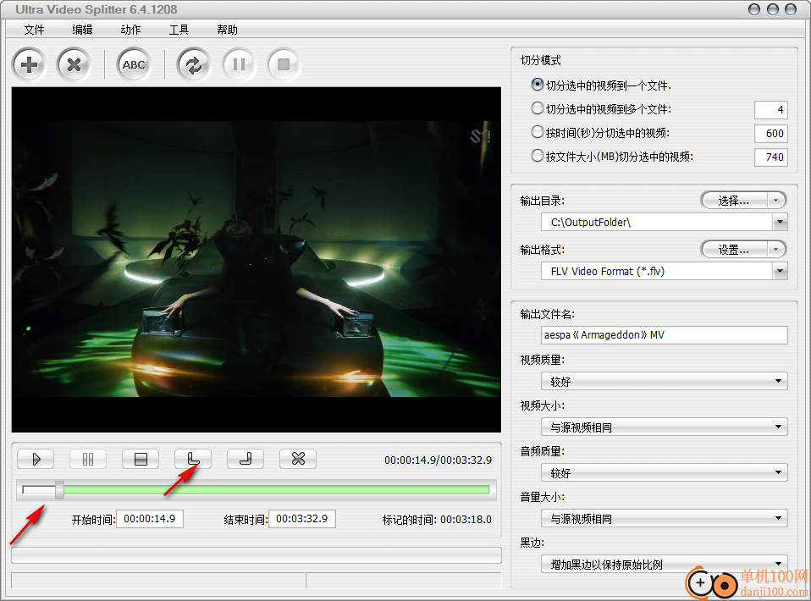Viewport: 811px width, 601px height.
Task: Open the 音频质量 audio quality dropdown
Action: (664, 472)
